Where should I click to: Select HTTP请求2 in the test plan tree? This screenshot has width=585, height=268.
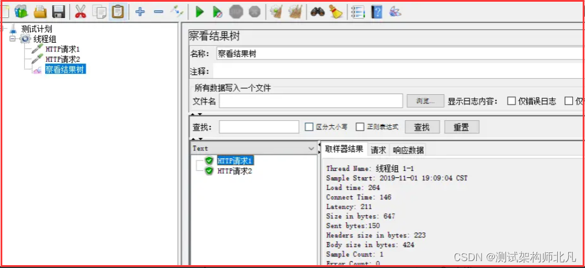(62, 59)
